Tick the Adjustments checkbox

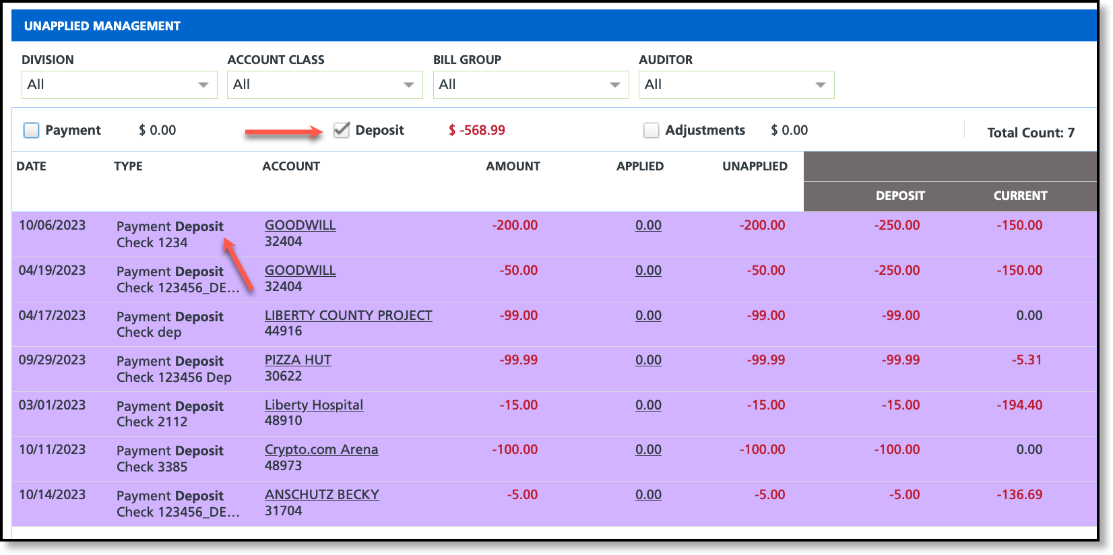point(651,130)
